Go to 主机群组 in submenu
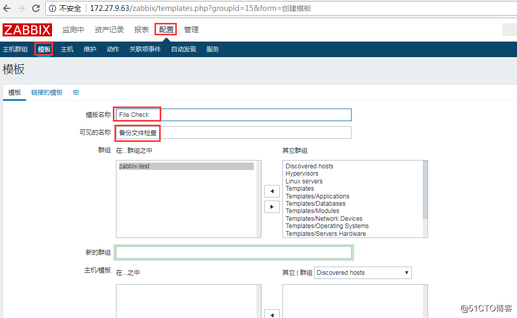517x318 pixels. [x=15, y=49]
